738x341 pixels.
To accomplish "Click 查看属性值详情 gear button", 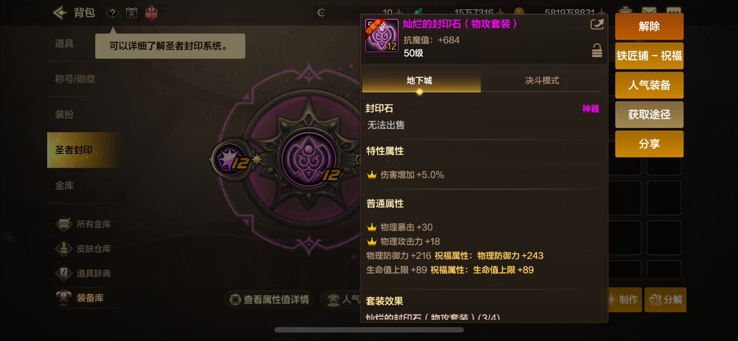I will click(269, 300).
